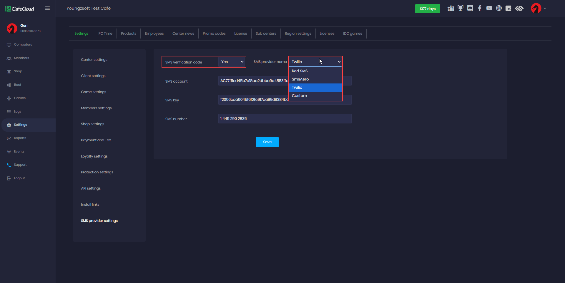The image size is (565, 283).
Task: Open the Region settings tab
Action: [298, 34]
